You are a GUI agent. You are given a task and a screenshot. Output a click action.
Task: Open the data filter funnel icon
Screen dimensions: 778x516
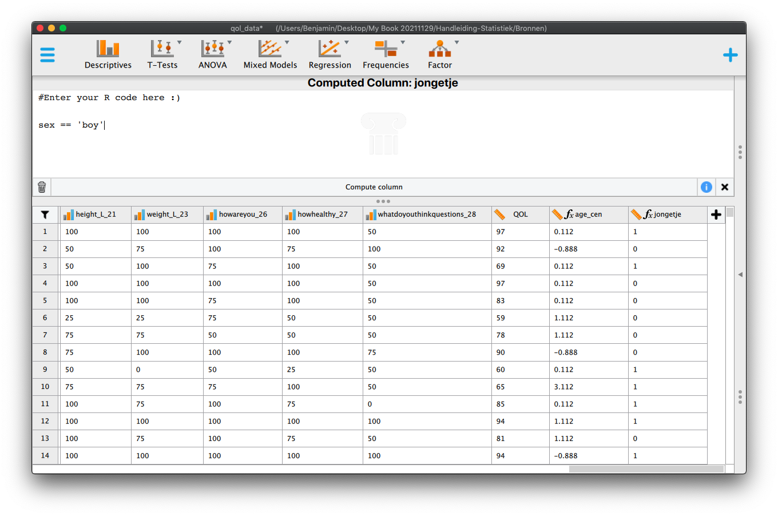tap(45, 215)
